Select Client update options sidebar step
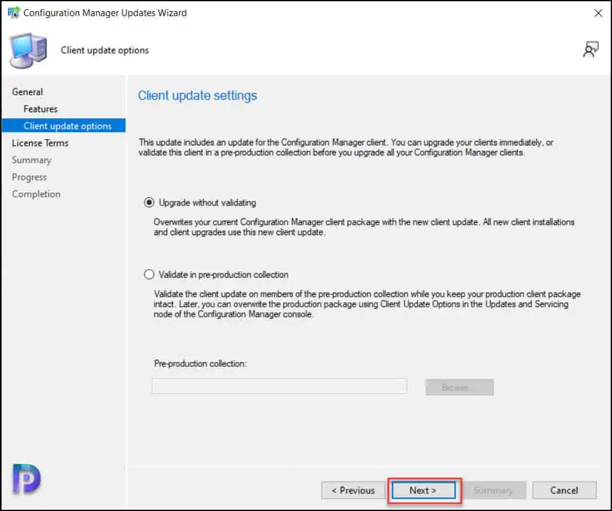Viewport: 612px width, 511px height. [x=64, y=126]
